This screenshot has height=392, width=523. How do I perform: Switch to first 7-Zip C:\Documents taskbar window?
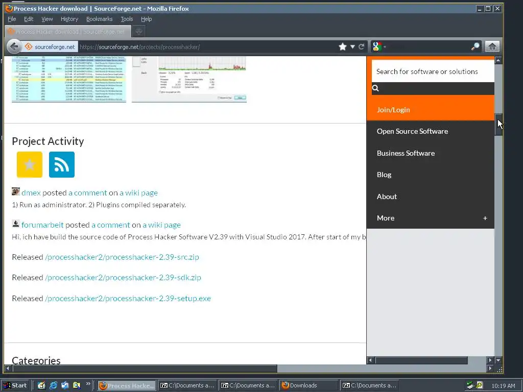point(187,385)
